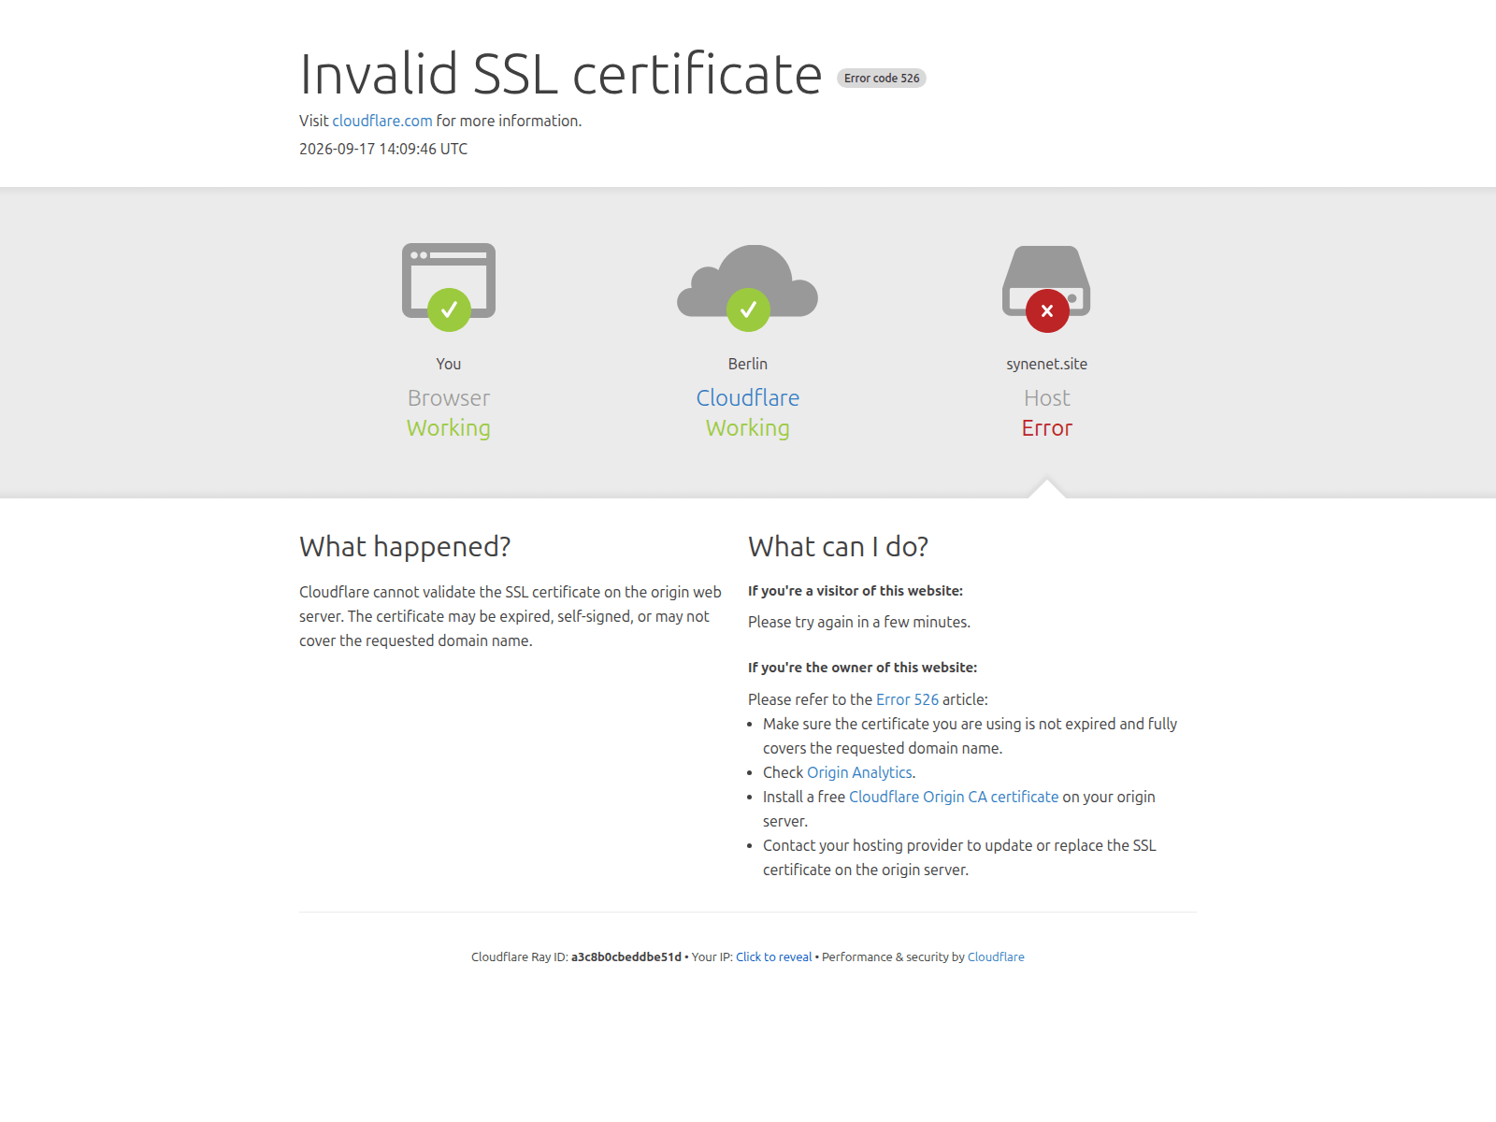Screen dimensions: 1496x1122
Task: Click the Working status under Cloudflare
Action: (748, 428)
